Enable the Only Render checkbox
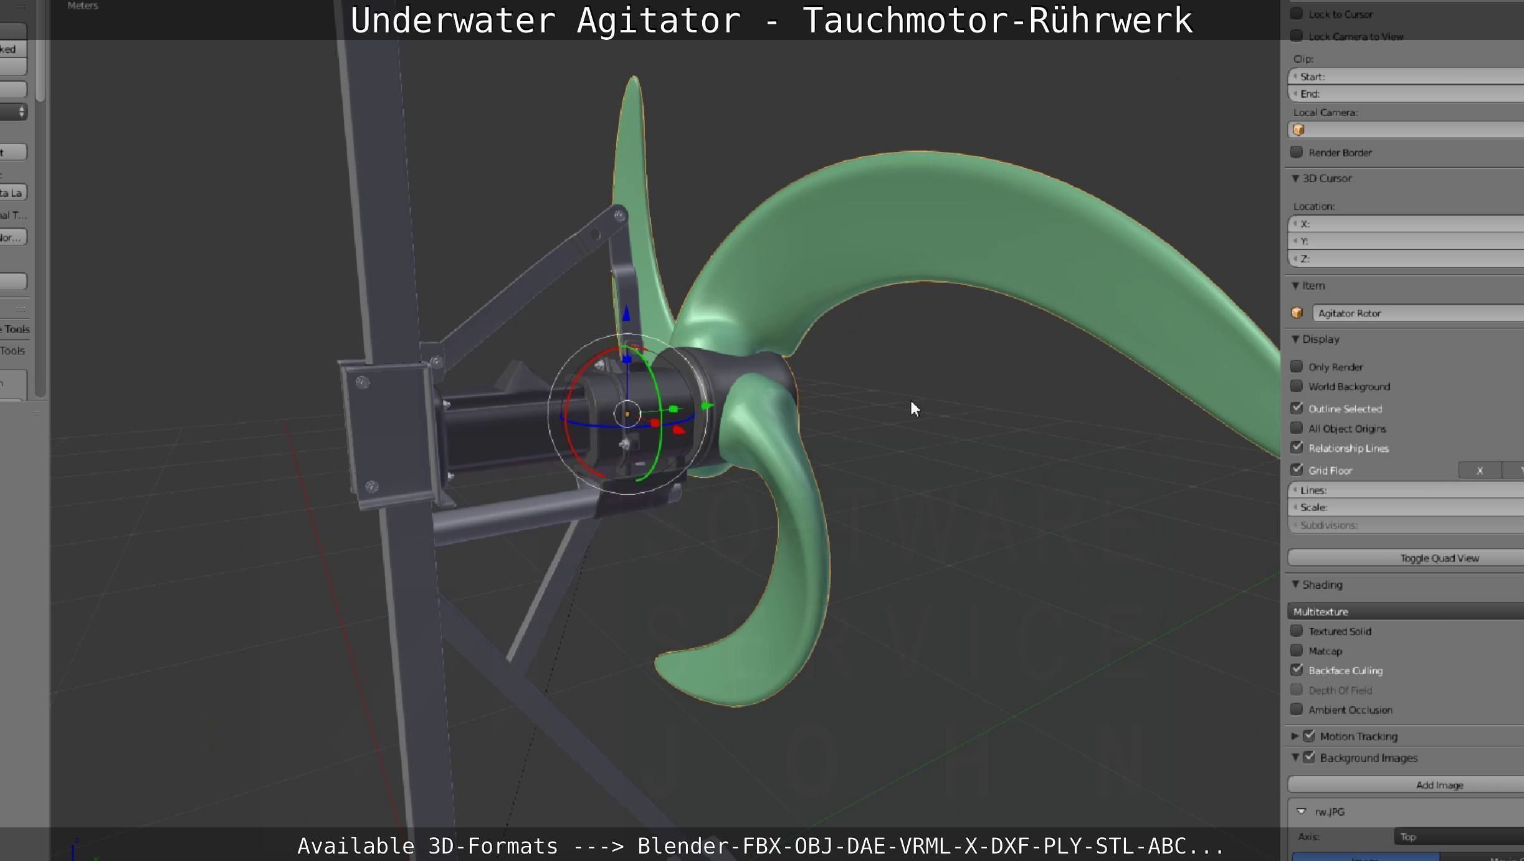 pyautogui.click(x=1297, y=366)
